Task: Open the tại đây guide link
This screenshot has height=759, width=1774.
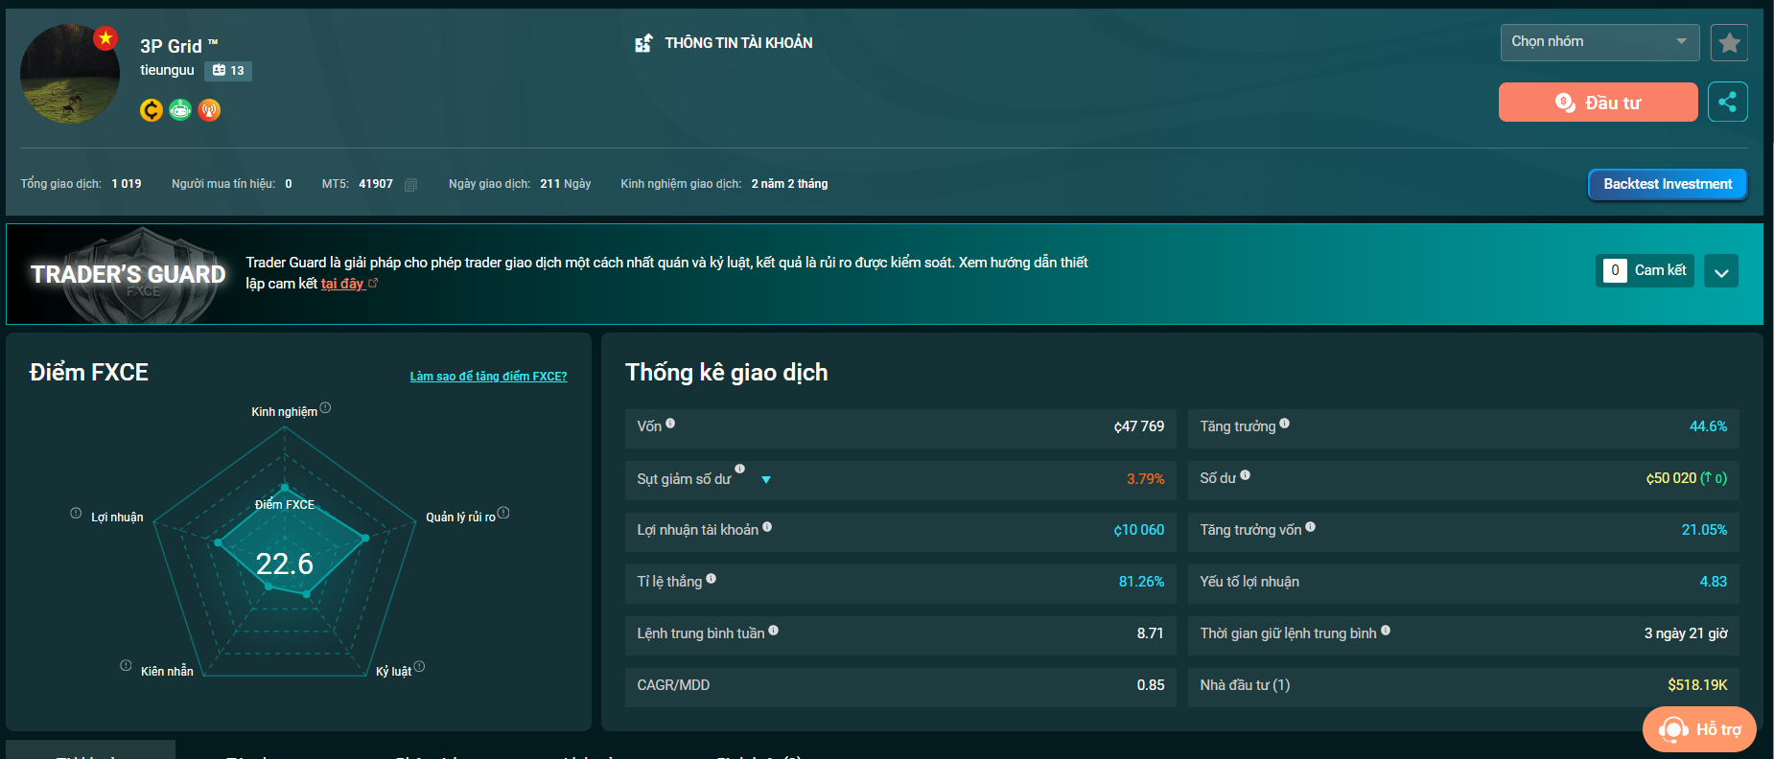Action: click(x=342, y=284)
